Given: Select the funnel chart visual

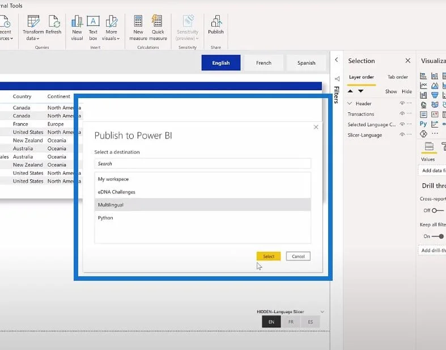Looking at the screenshot, I should click(x=435, y=95).
